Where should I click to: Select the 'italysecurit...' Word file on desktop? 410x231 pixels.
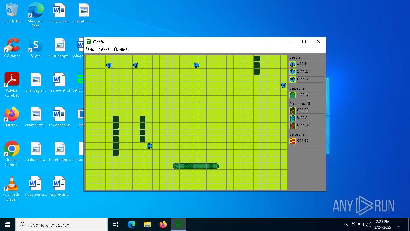tap(60, 186)
